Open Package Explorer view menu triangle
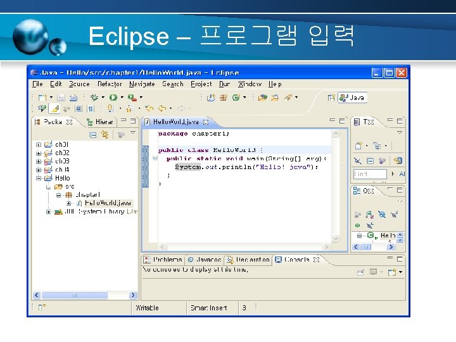 pyautogui.click(x=133, y=132)
